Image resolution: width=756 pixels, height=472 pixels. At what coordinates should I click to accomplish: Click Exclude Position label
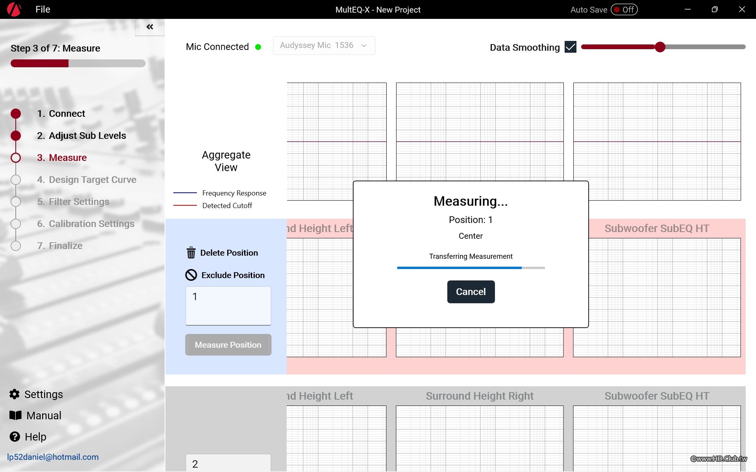[x=233, y=275]
